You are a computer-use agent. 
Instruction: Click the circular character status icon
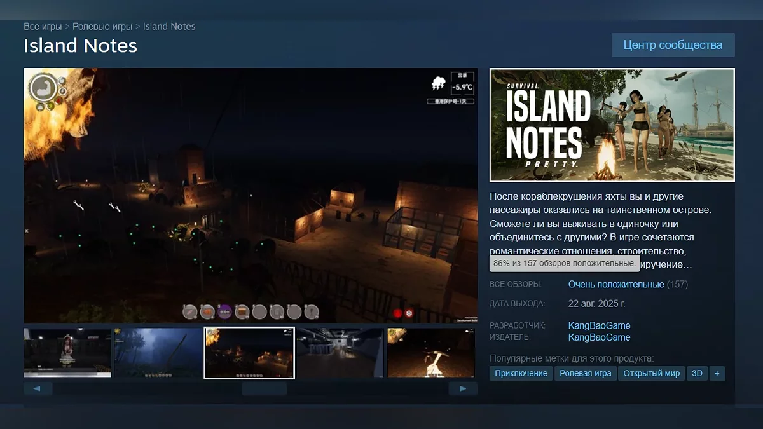(43, 88)
